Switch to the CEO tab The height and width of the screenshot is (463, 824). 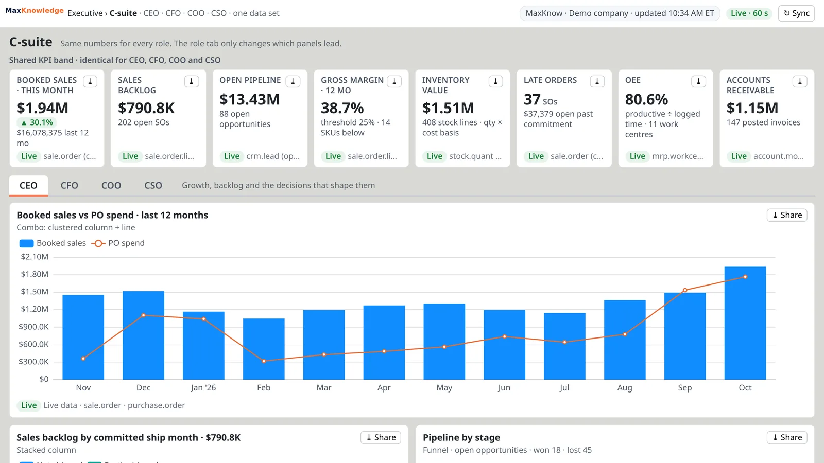click(28, 186)
